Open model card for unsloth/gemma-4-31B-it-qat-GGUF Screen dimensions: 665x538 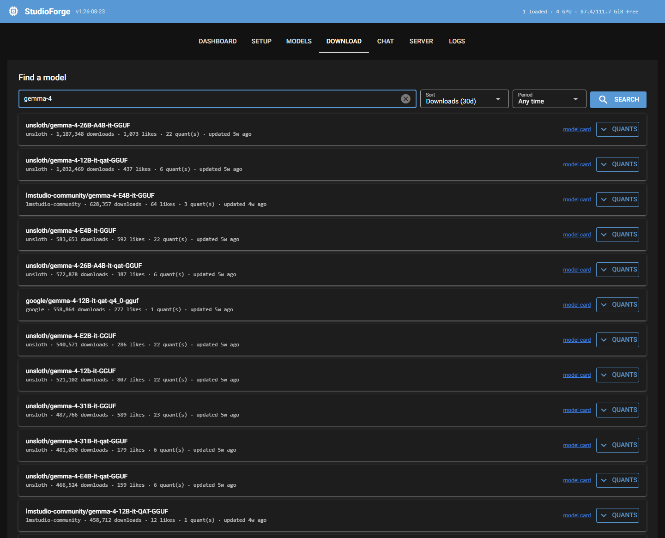[577, 445]
